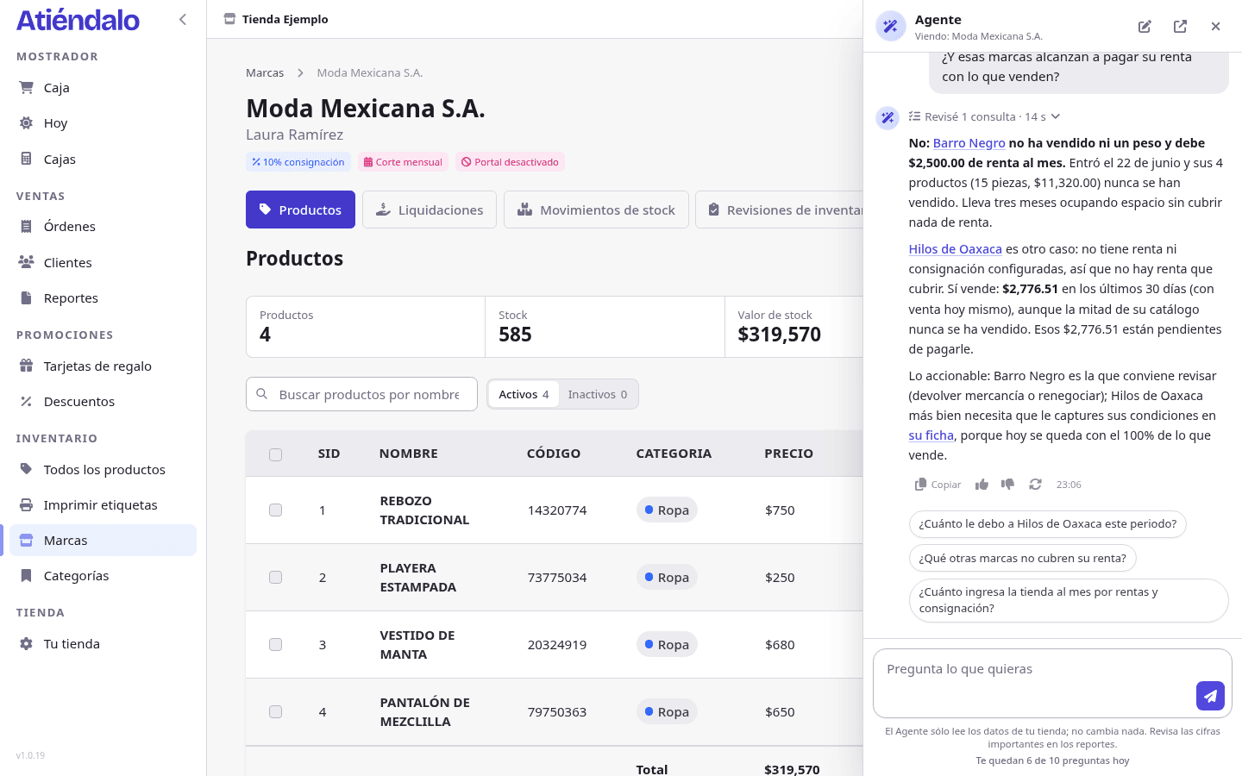Image resolution: width=1242 pixels, height=776 pixels.
Task: Ask '¿Qué otras marcas no cubren su renta?'
Action: pyautogui.click(x=1023, y=559)
